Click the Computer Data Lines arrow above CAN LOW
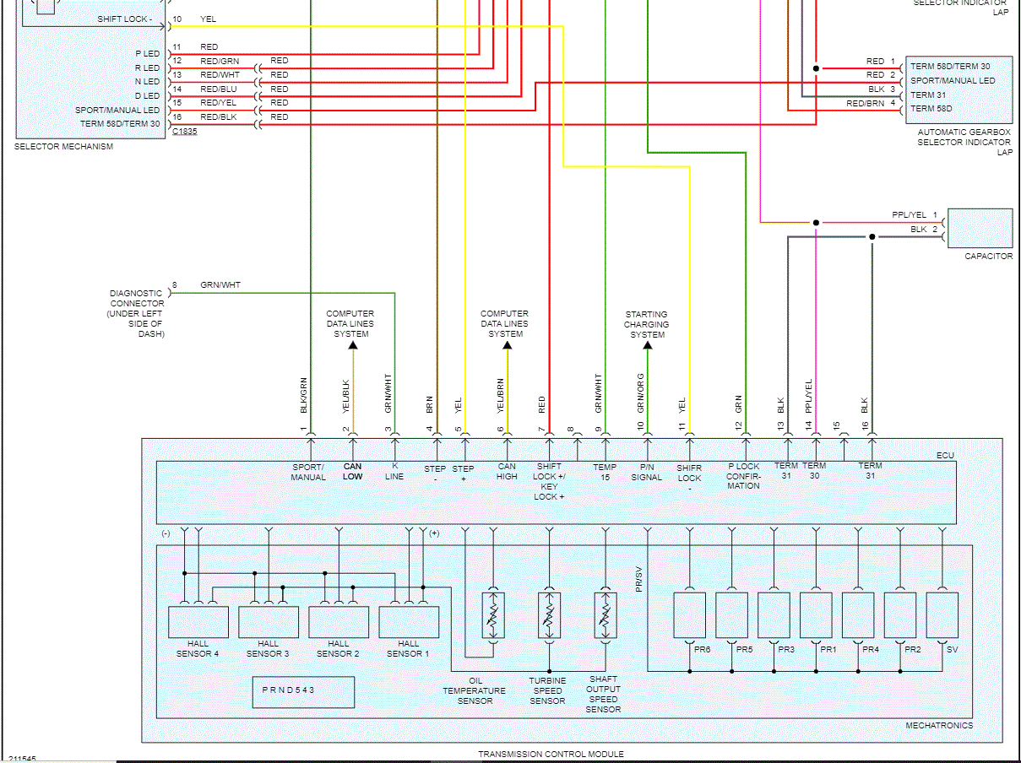Screen dimensions: 1021x763 click(x=353, y=344)
